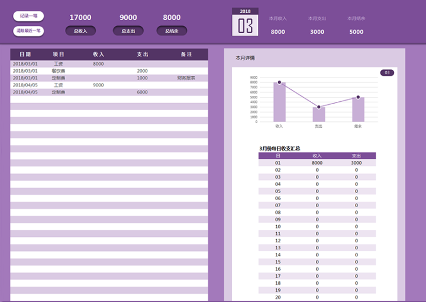Click the calendar month 03 icon

pos(245,26)
